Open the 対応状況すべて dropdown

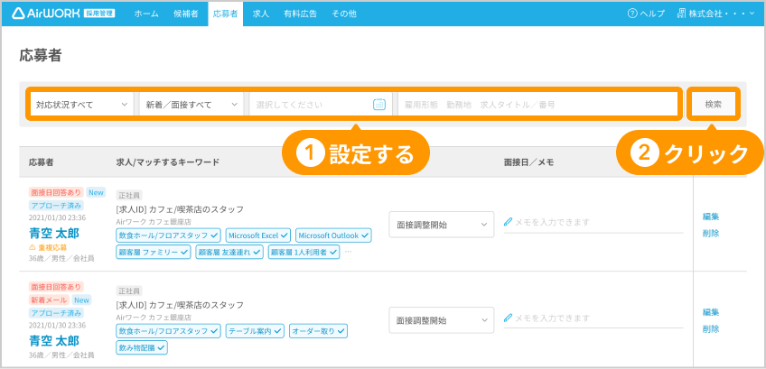click(x=81, y=105)
